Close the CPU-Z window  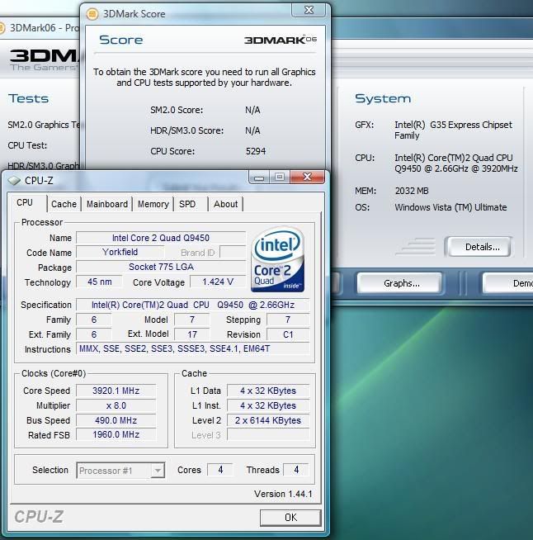pos(307,177)
